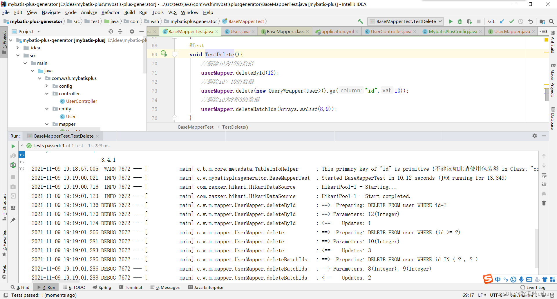Click run test gutter icon at line 69

[164, 54]
